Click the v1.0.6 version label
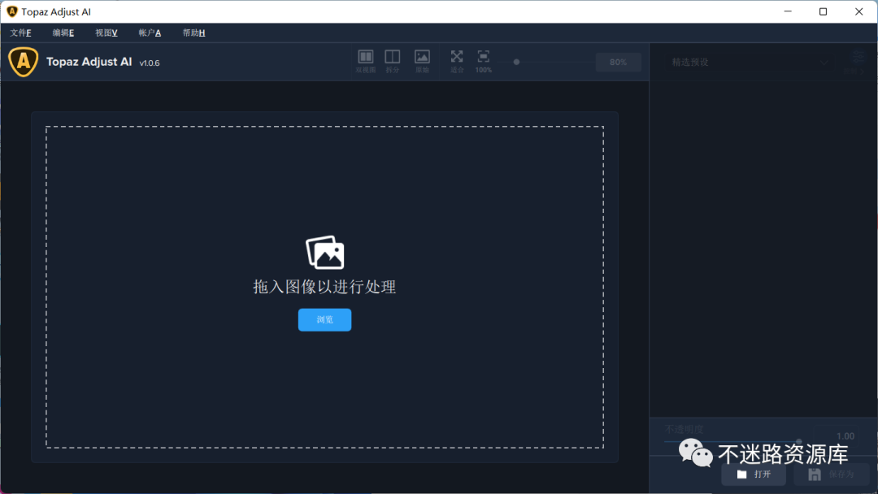The image size is (878, 494). 150,63
